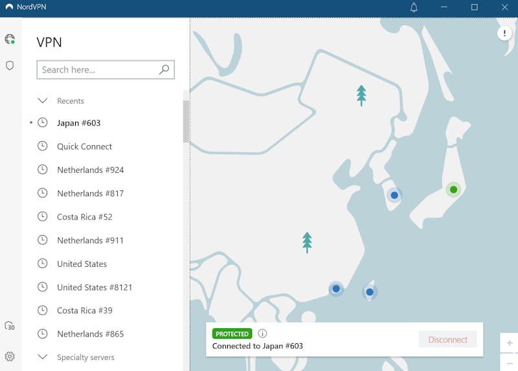The height and width of the screenshot is (371, 518).
Task: Select United States #8121 server
Action: [95, 287]
